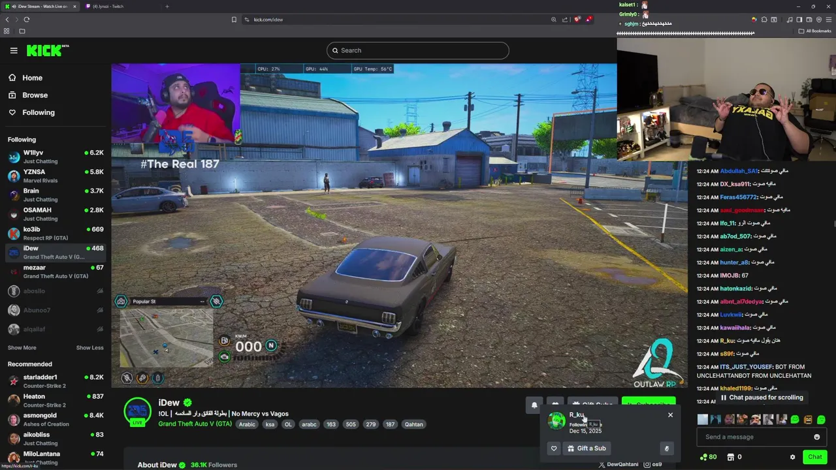The height and width of the screenshot is (470, 836).
Task: Insert the first green Kick emote
Action: click(x=795, y=420)
